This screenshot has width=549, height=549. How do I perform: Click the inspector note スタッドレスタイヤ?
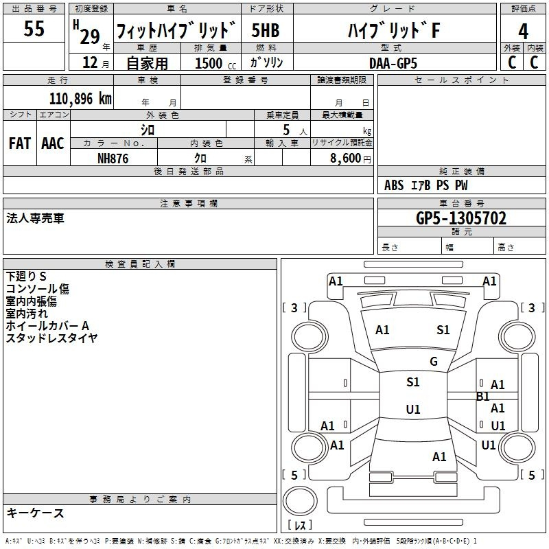click(51, 338)
